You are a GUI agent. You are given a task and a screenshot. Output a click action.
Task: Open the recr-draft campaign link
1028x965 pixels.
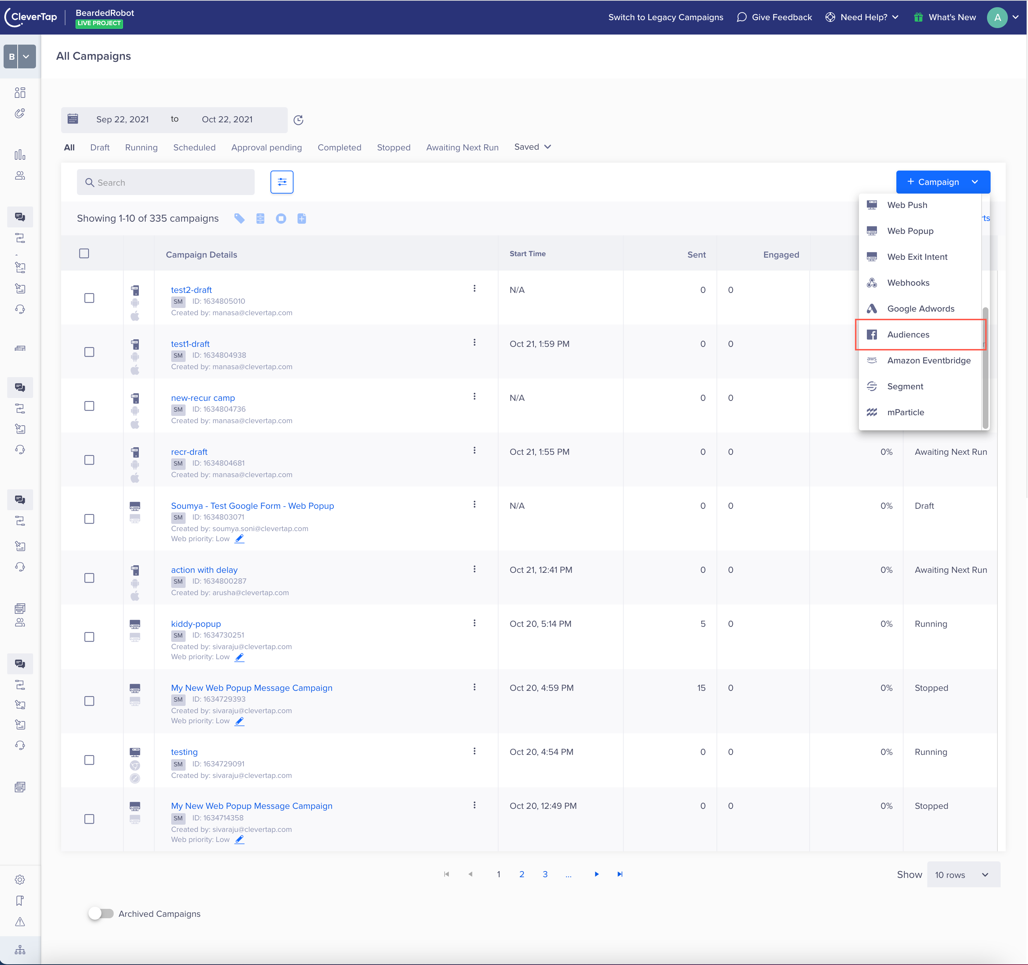coord(189,452)
